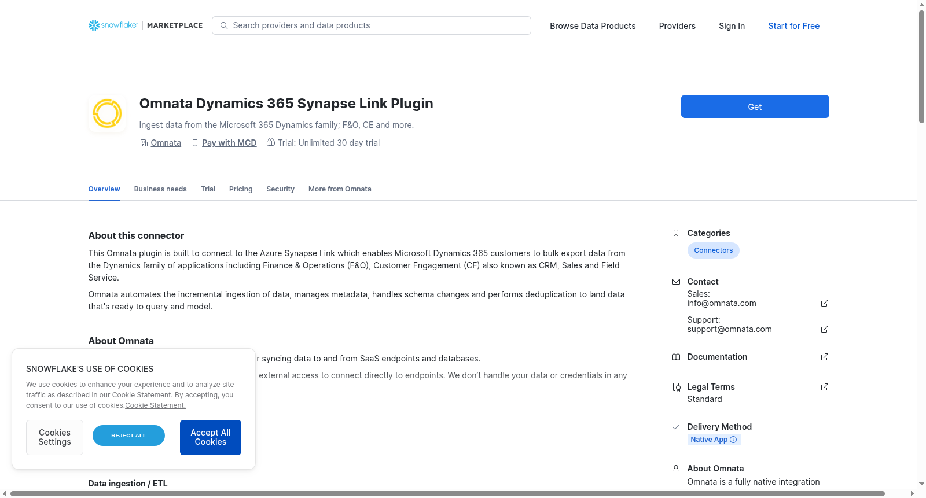Viewport: 926px width, 498px height.
Task: Open More from Omnata tab
Action: 340,189
